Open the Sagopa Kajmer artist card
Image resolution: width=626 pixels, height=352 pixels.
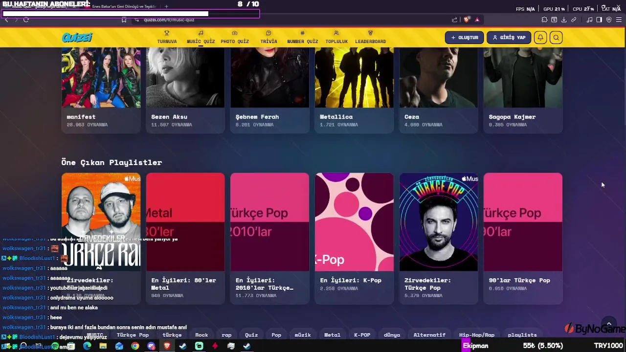pyautogui.click(x=523, y=90)
